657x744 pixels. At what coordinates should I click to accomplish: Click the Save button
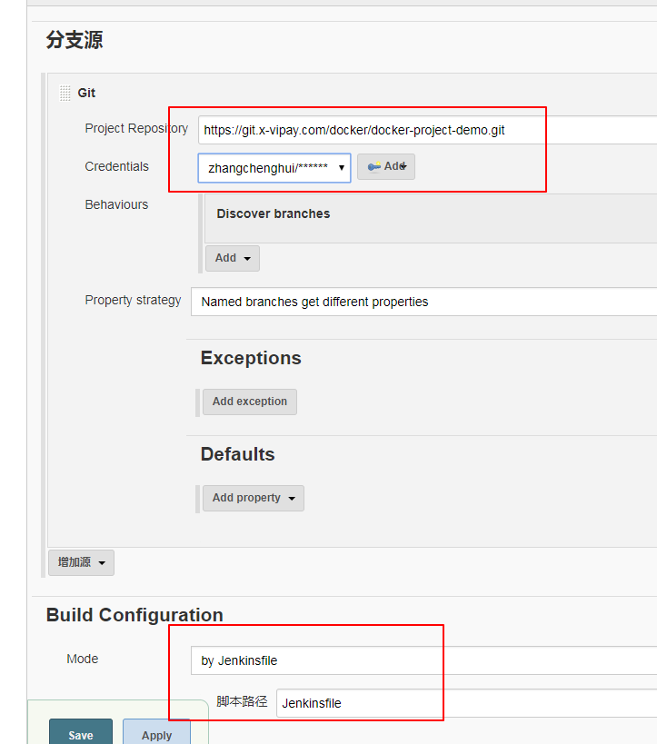tap(80, 734)
